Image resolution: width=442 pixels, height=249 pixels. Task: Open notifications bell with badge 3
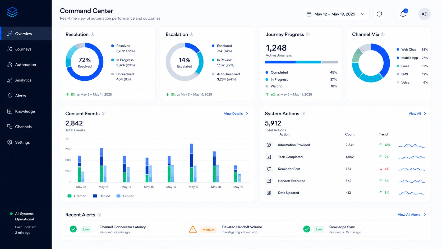point(403,14)
